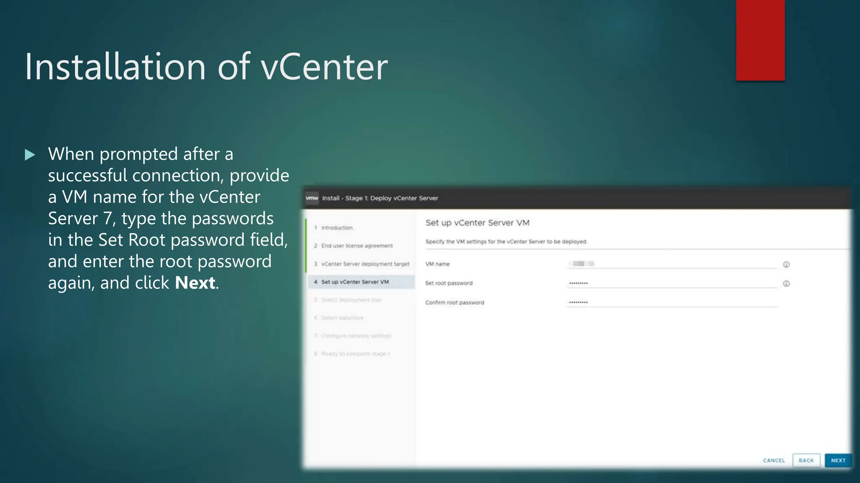Click the CANCEL button
This screenshot has height=483, width=860.
[774, 460]
